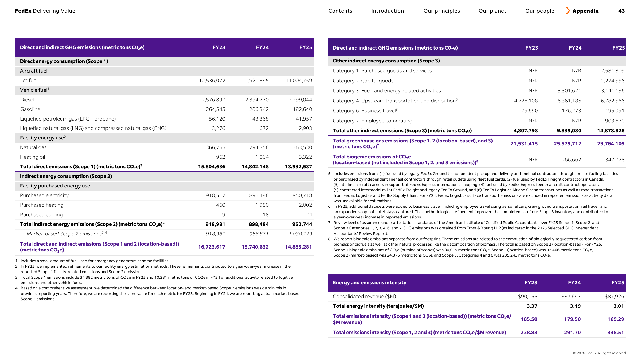This screenshot has width=641, height=360.
Task: Click Category 6 Business travel FY25 value 195,091
Action: (615, 111)
